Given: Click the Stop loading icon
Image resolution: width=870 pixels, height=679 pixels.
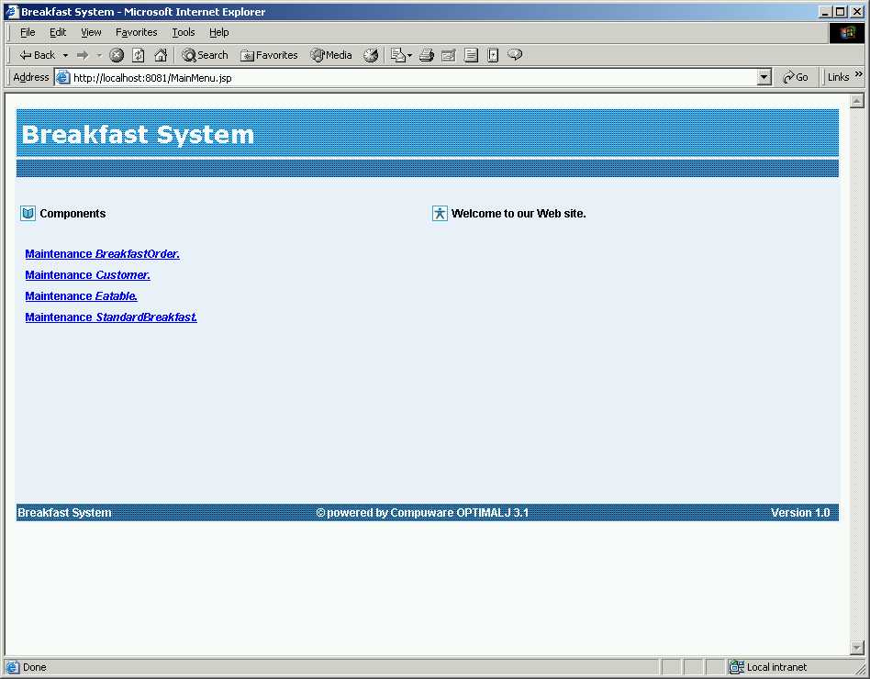Looking at the screenshot, I should click(x=117, y=55).
